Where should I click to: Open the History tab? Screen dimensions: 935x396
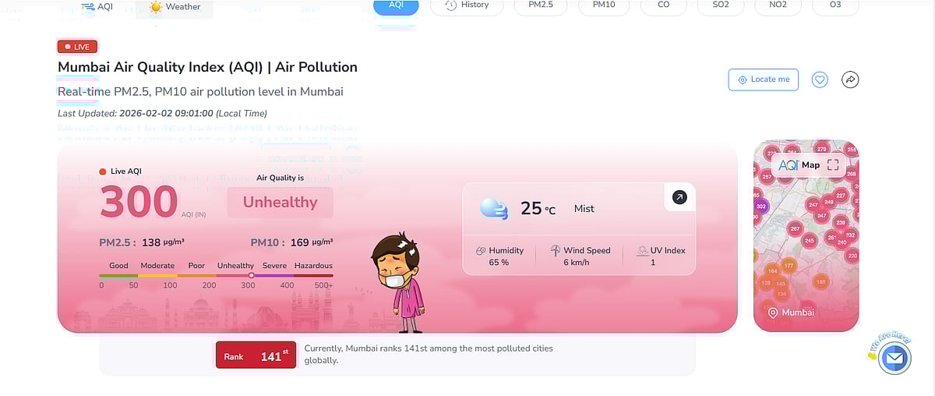(x=467, y=5)
